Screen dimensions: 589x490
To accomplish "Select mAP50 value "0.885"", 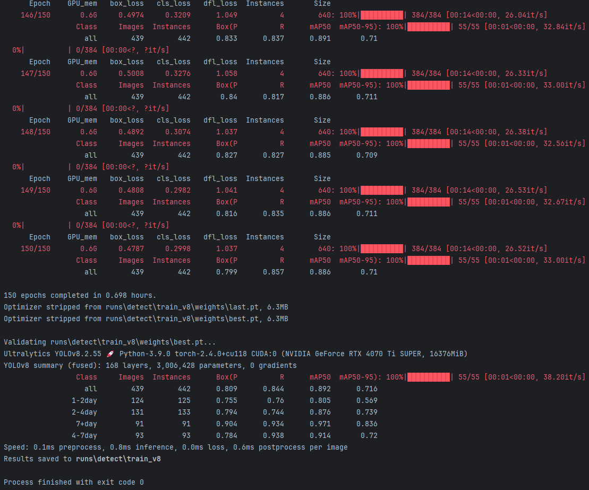I will coord(320,155).
